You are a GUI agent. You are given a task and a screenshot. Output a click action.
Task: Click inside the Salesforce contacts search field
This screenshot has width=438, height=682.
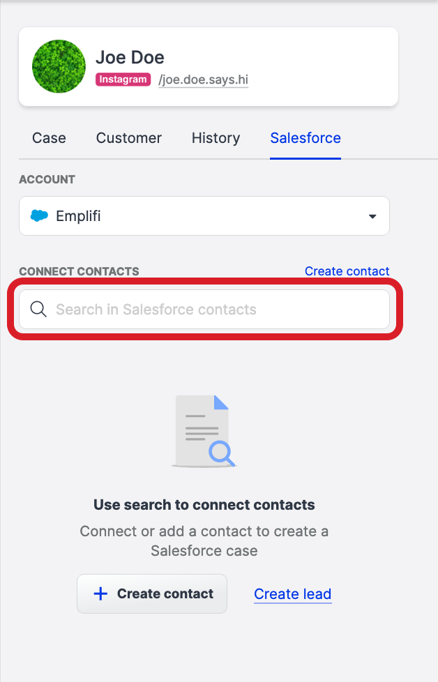click(204, 309)
